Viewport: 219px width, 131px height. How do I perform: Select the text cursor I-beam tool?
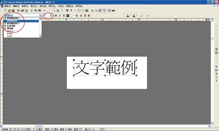(x=62, y=11)
